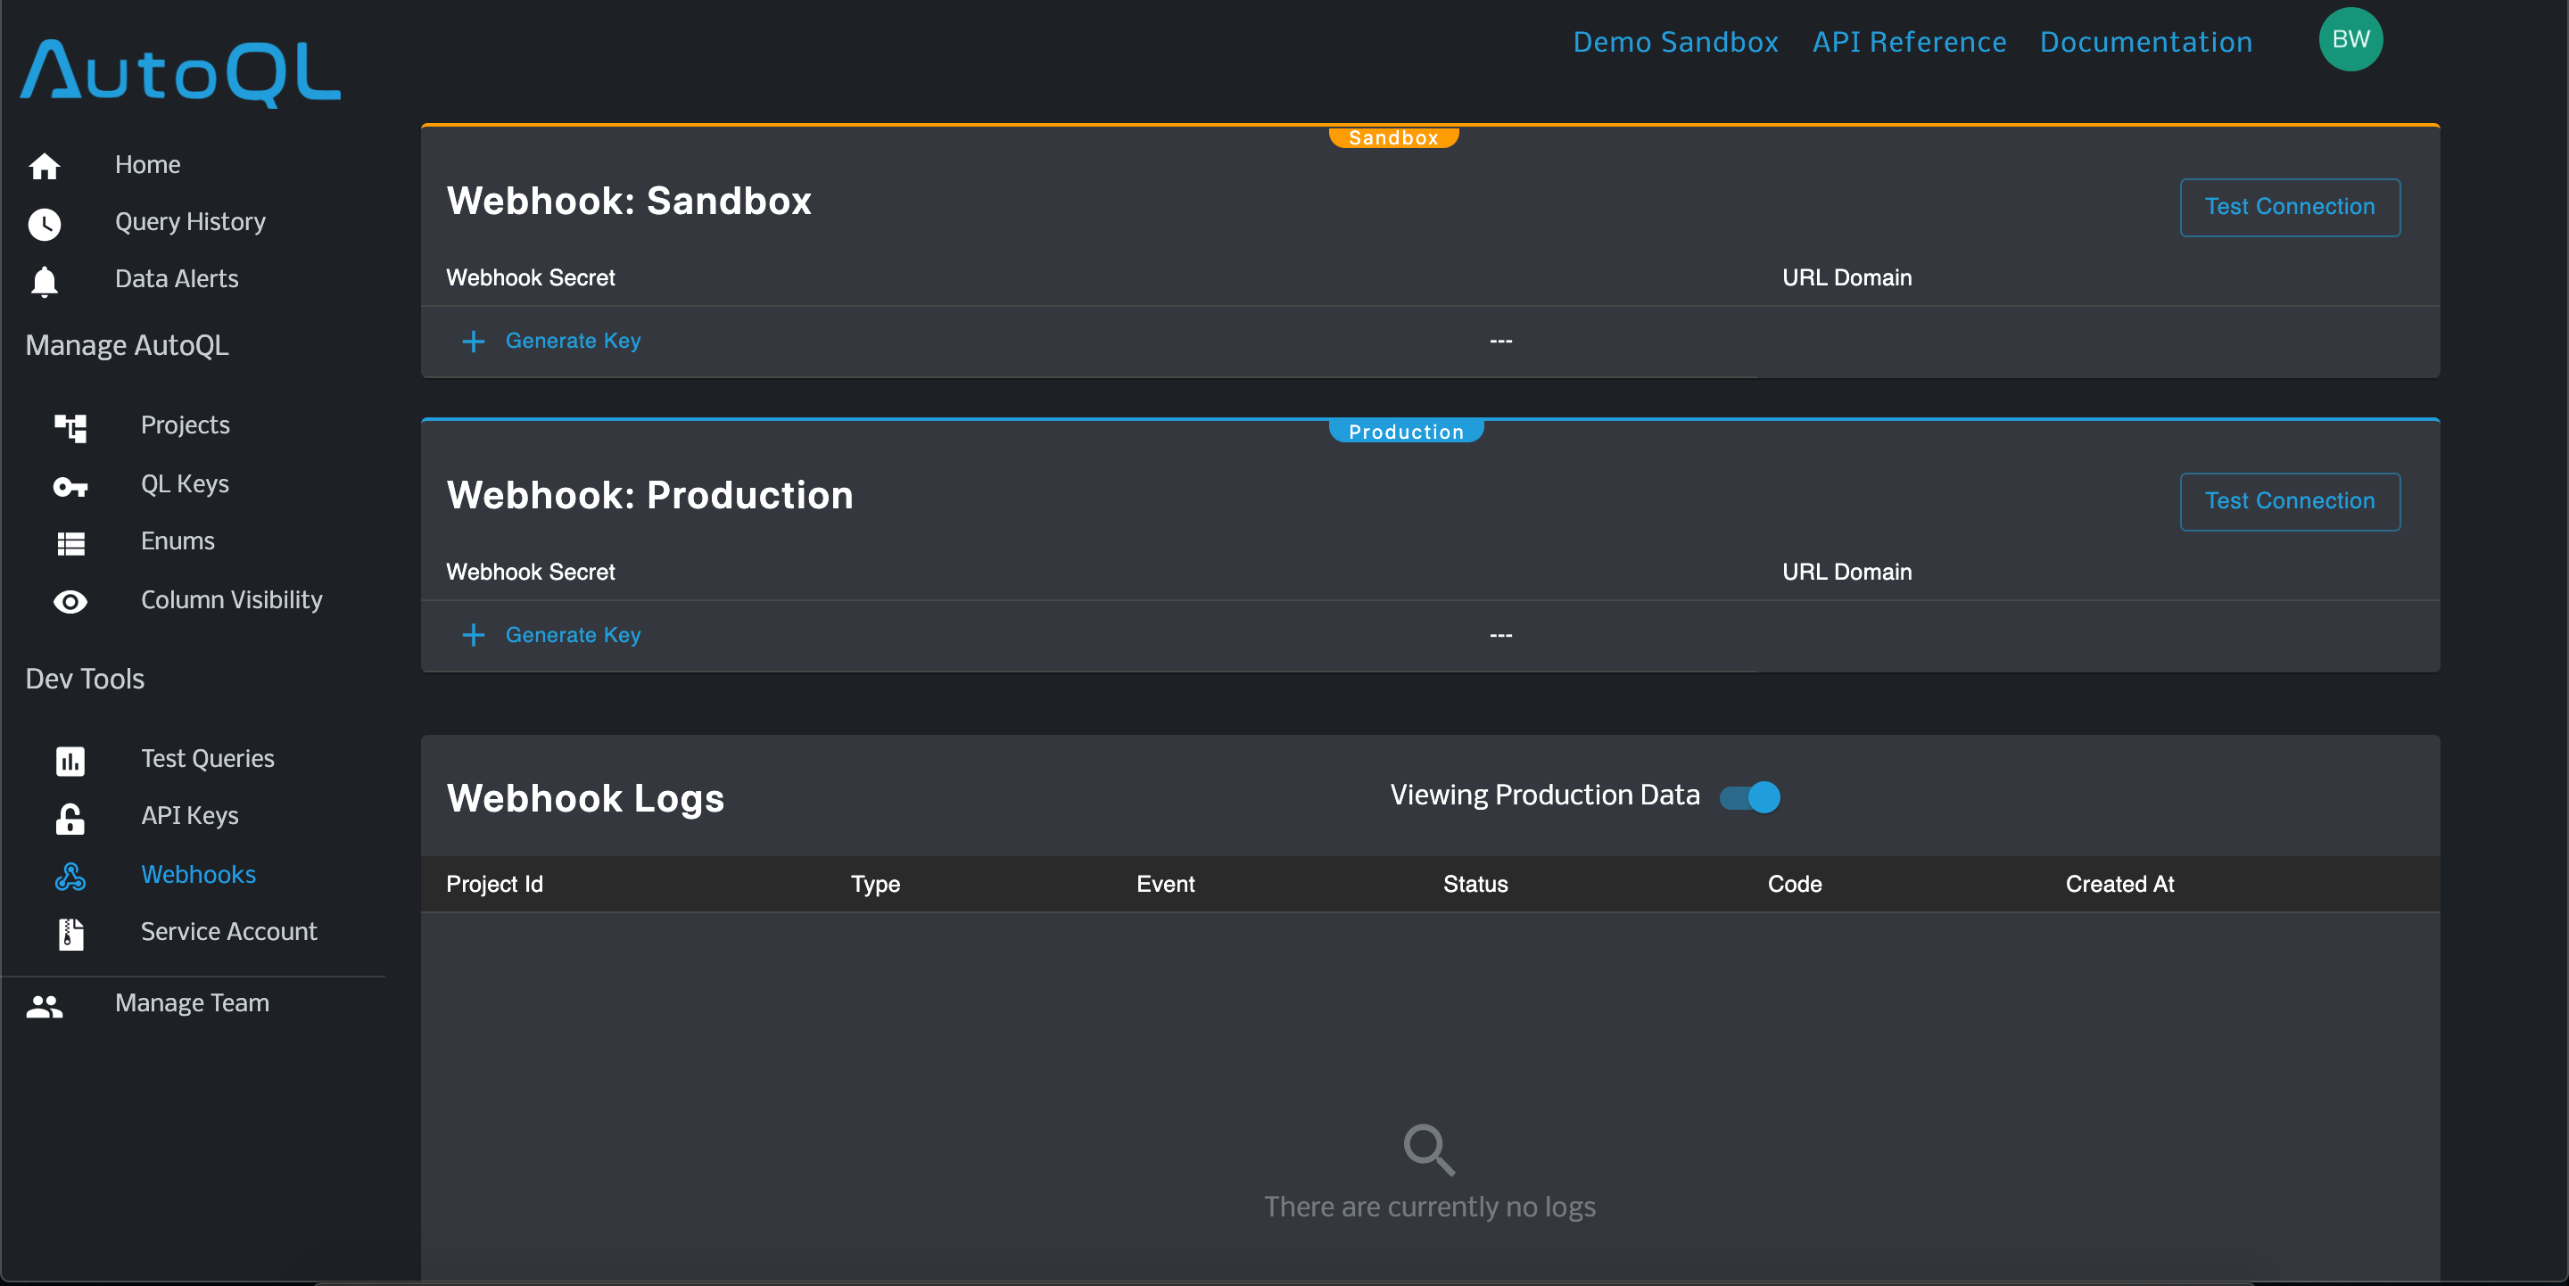Image resolution: width=2569 pixels, height=1286 pixels.
Task: Select Webhooks in Dev Tools
Action: coord(198,875)
